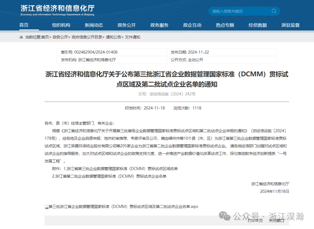
Task: Click 关闭窗口 to close the window
Action: [x=276, y=221]
